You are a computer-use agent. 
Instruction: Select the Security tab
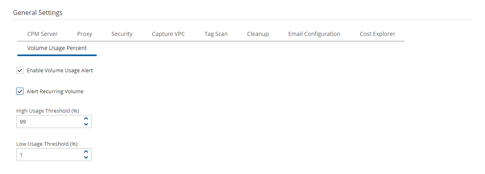point(122,34)
